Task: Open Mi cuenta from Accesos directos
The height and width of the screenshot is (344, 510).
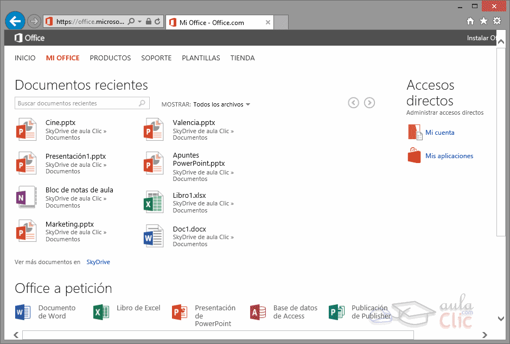Action: pos(441,132)
